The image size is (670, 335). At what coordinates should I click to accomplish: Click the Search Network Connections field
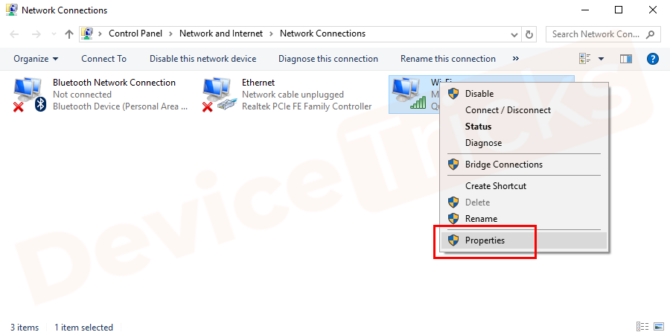point(596,34)
